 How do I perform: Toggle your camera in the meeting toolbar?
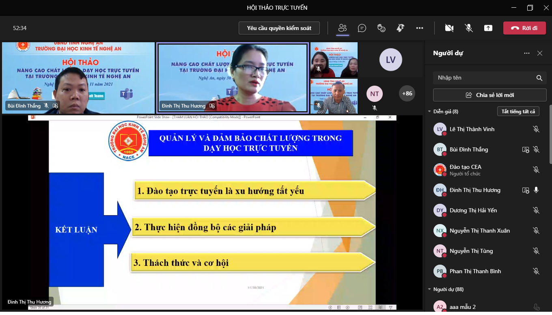coord(449,28)
